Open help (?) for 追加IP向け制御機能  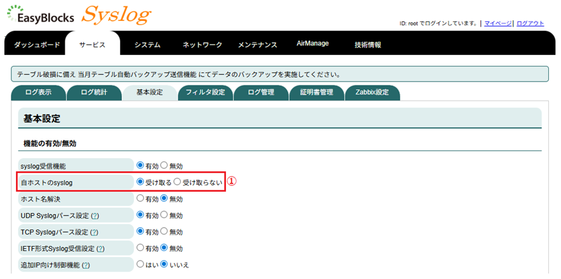[86, 265]
